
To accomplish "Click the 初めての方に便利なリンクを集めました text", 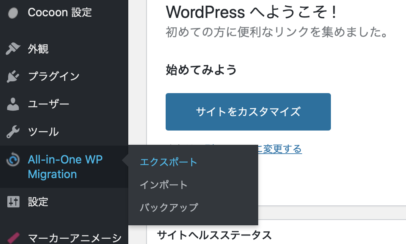I will coord(277,32).
